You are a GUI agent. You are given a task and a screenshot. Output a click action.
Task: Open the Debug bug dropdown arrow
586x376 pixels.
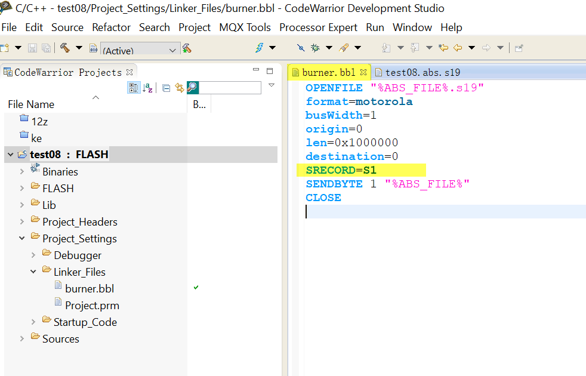pyautogui.click(x=329, y=48)
